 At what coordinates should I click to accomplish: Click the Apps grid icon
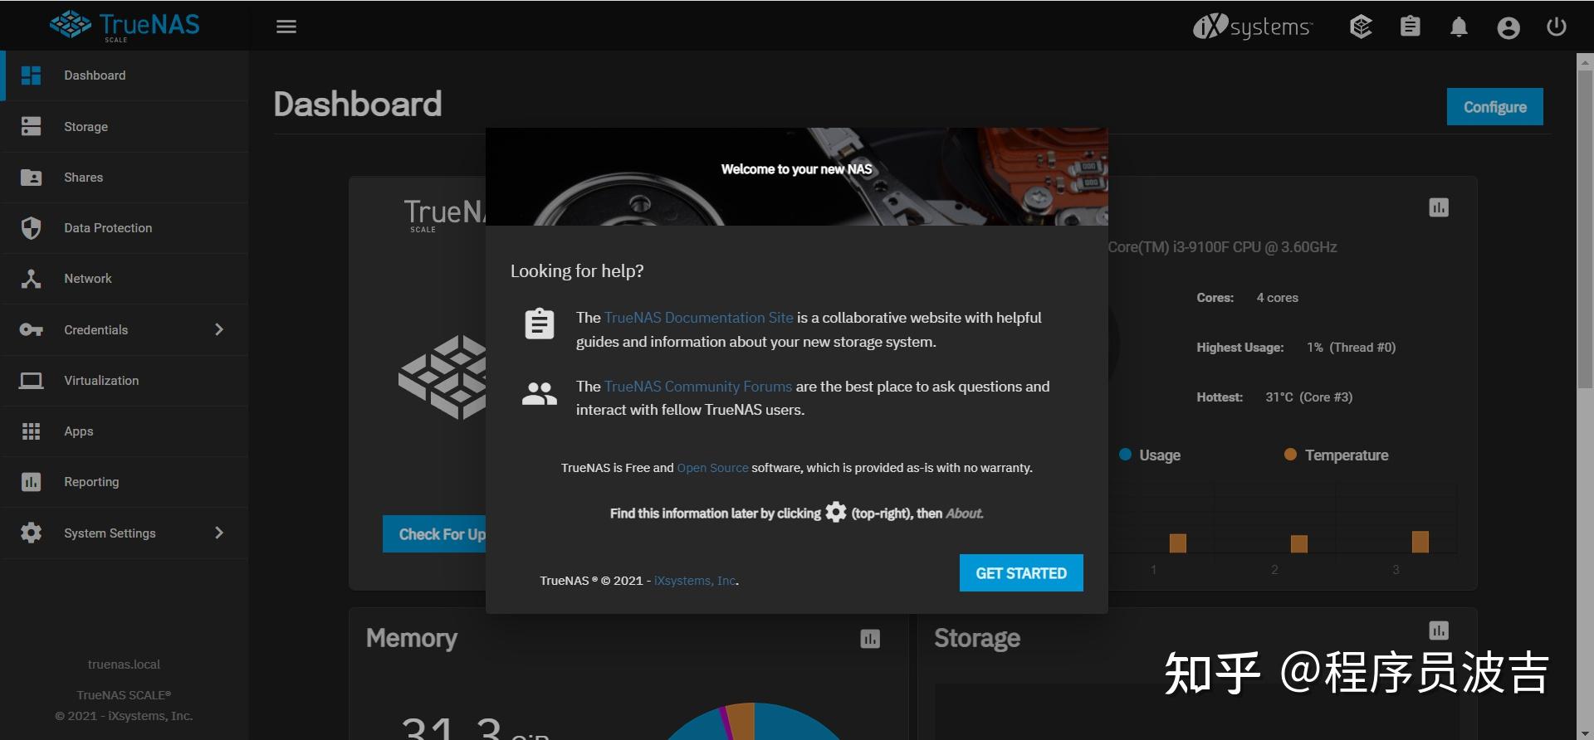tap(31, 431)
